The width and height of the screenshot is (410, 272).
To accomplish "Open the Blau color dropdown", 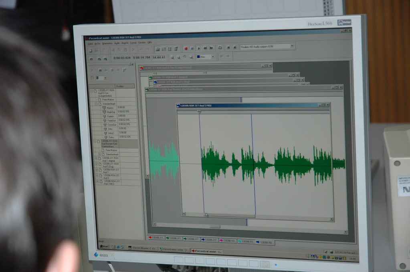I will (x=213, y=57).
